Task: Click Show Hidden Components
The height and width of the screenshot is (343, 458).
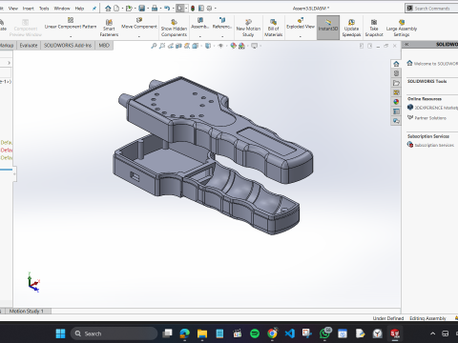Action: (174, 28)
